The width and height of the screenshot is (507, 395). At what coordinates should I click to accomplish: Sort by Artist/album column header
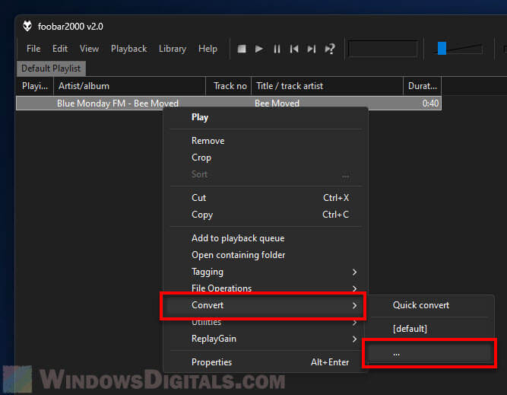click(x=129, y=86)
